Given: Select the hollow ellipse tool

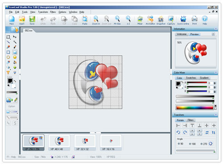Looking at the screenshot, I should pos(8,57).
